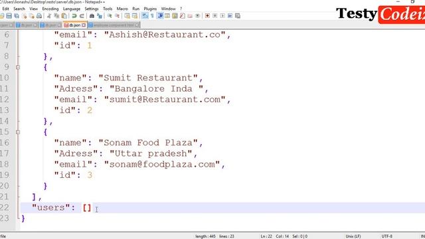Open the Folder as Workspace icon

[190, 16]
